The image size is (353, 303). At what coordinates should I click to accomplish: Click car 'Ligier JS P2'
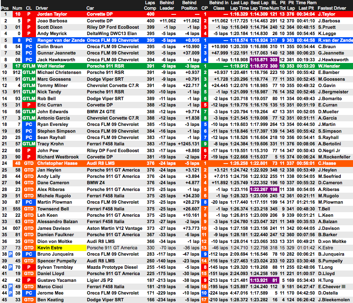point(100,280)
